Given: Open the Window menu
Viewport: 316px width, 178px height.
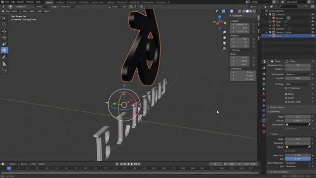Looking at the screenshot, I should (30, 2).
